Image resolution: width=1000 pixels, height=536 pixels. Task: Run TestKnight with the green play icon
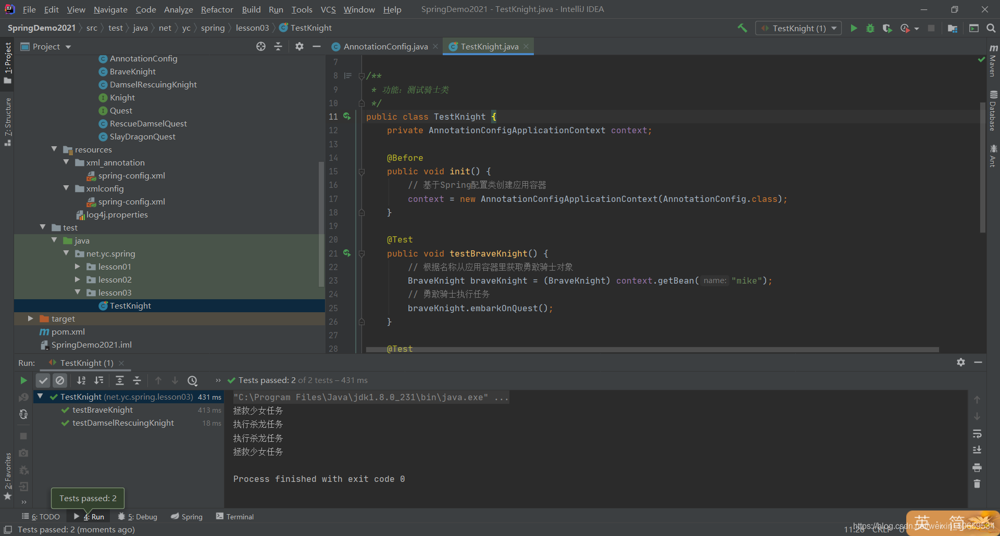coord(854,28)
